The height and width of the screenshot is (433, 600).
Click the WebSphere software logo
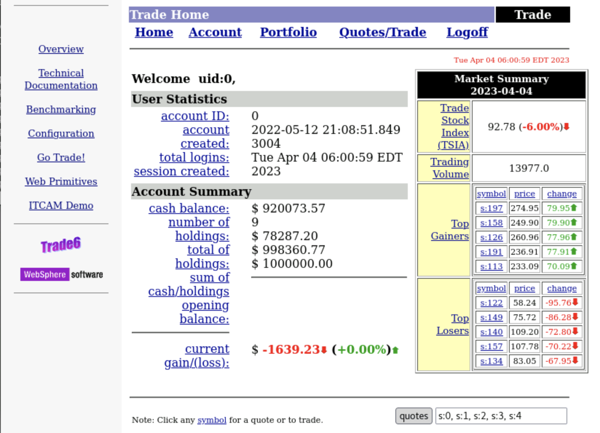coord(62,274)
